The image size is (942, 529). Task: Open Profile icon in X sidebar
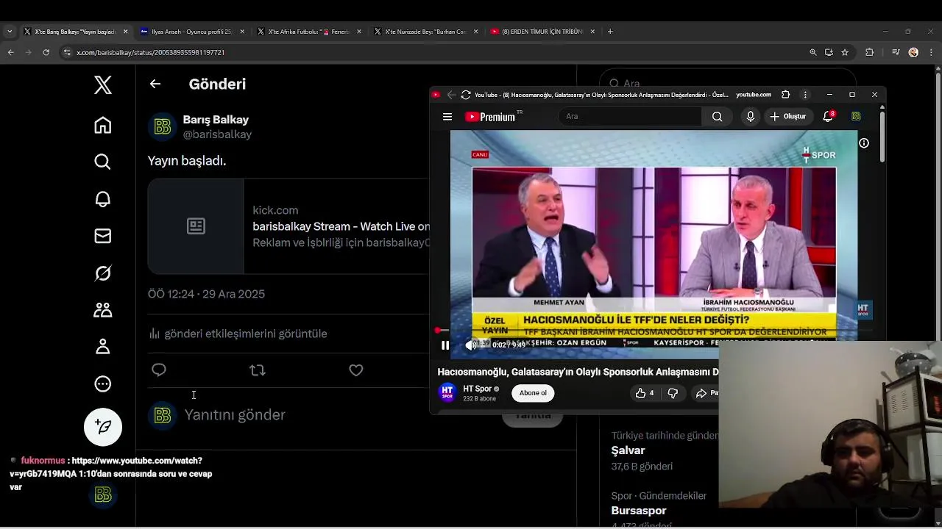point(103,347)
